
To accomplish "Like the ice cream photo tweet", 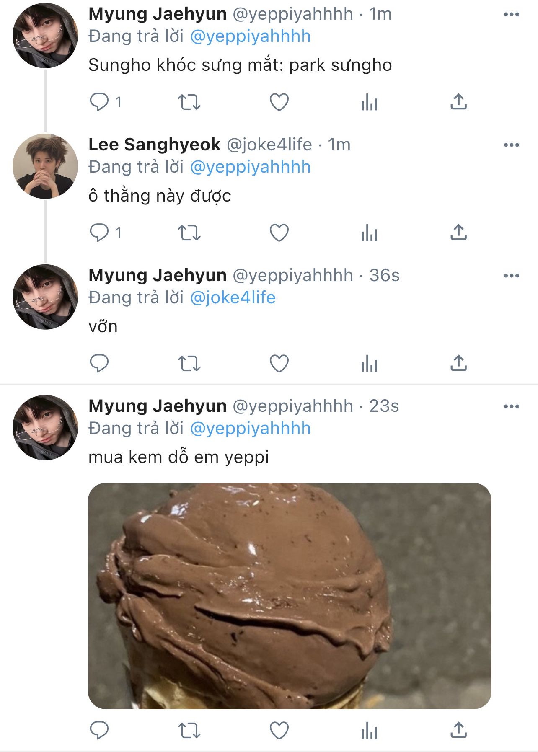I will (279, 730).
